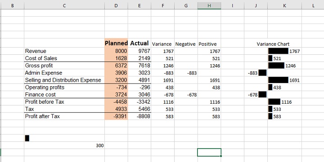Click the Finance cost negative value -678
Image resolution: width=324 pixels, height=162 pixels.
[186, 95]
